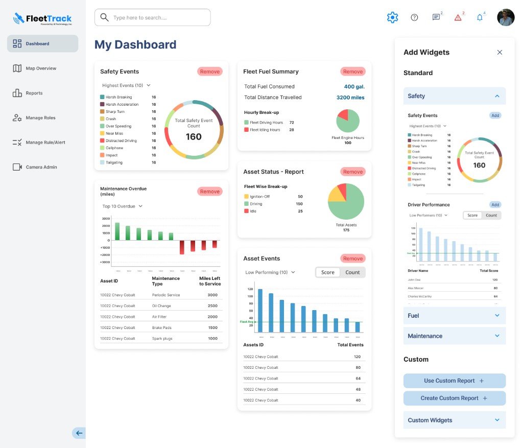
Task: Add Safety Events widget from panel
Action: click(x=495, y=115)
